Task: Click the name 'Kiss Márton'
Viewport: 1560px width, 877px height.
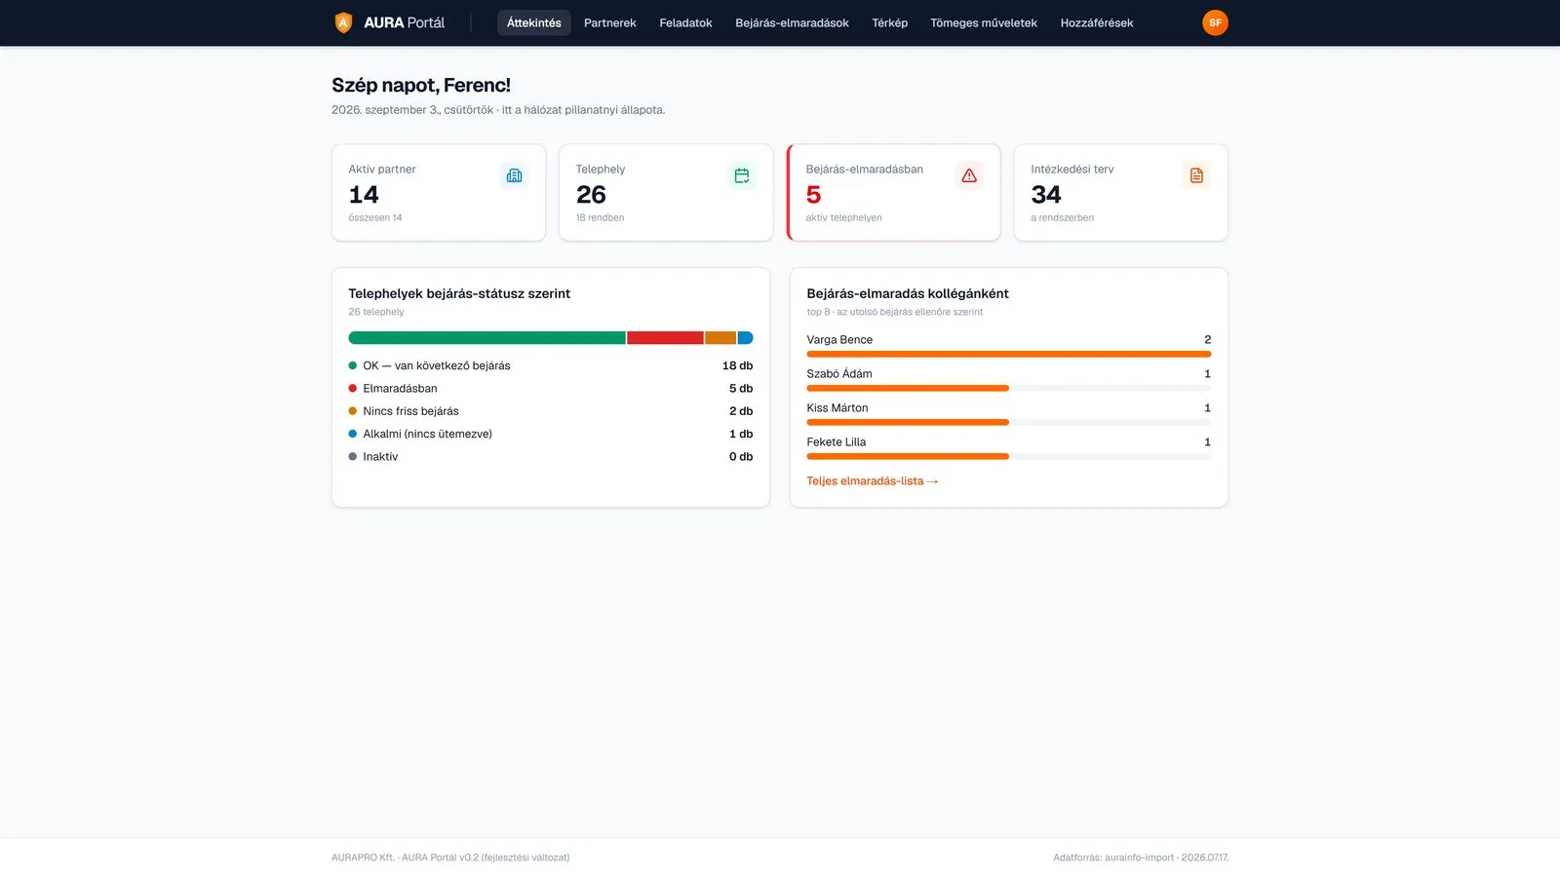Action: 838,408
